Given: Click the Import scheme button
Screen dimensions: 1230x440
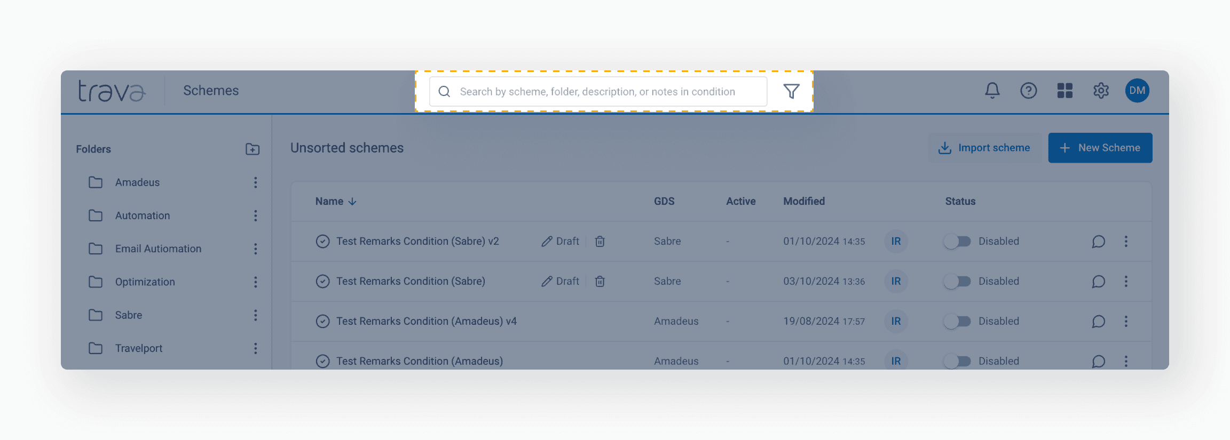Looking at the screenshot, I should point(984,148).
